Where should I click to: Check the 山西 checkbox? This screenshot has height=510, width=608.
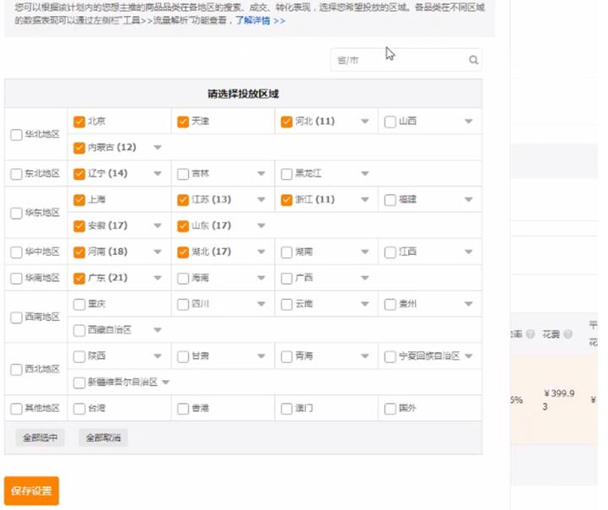[390, 122]
